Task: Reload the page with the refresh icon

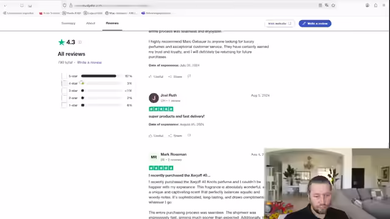Action: 22,5
